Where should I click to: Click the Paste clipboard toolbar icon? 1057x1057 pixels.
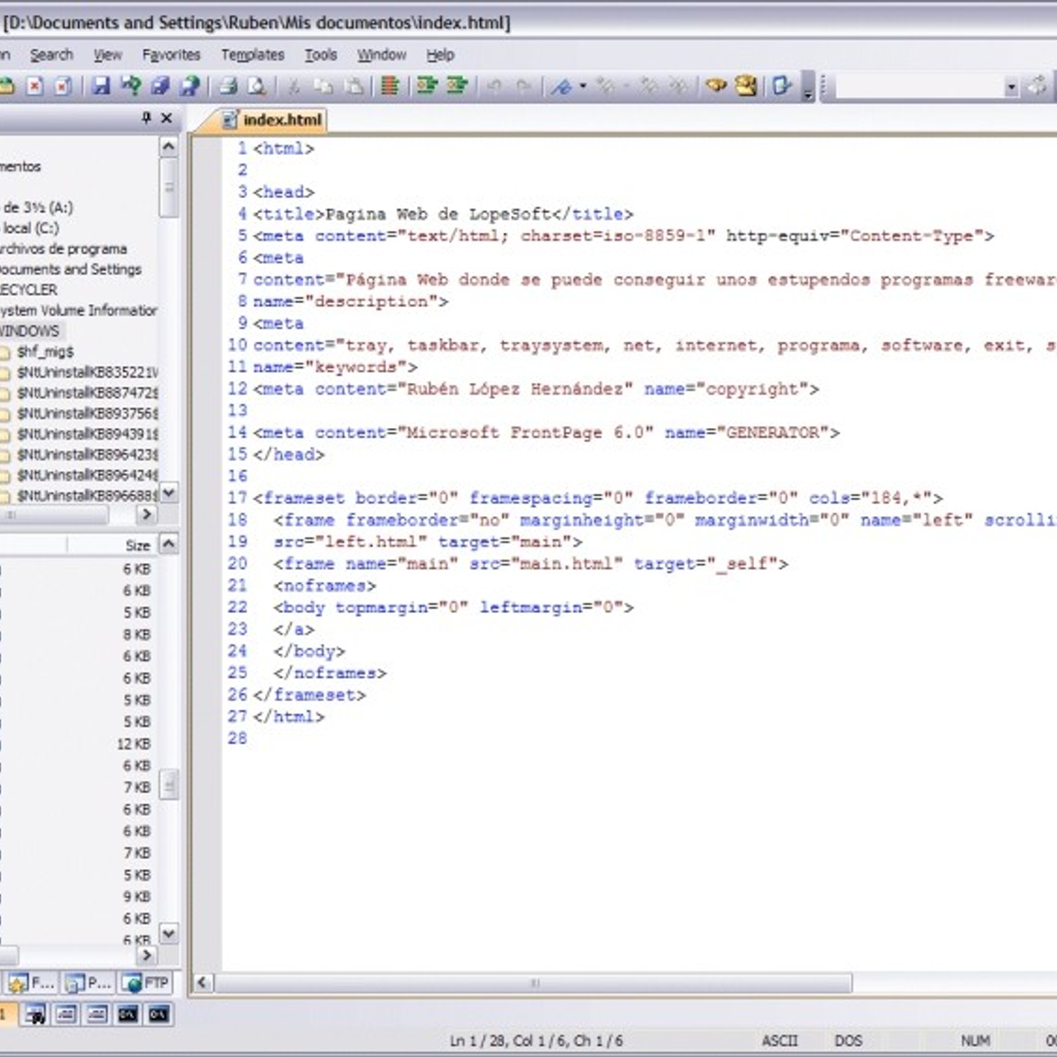coord(353,86)
